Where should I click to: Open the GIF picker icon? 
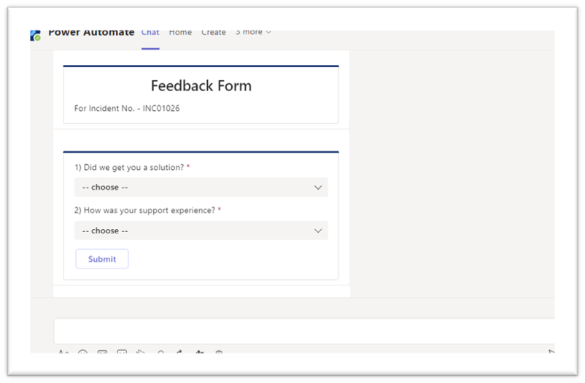click(102, 352)
